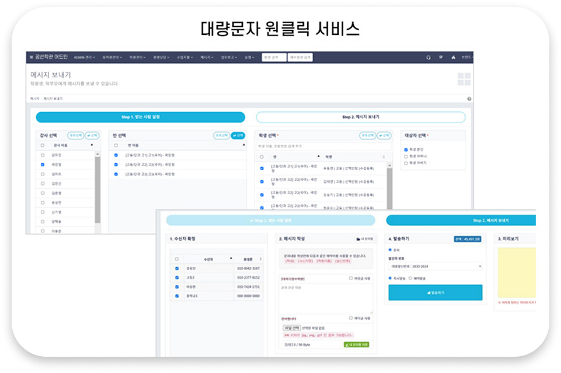561x373 pixels.
Task: Uncheck recipient with phone 010-8942-3187
Action: [x=177, y=268]
